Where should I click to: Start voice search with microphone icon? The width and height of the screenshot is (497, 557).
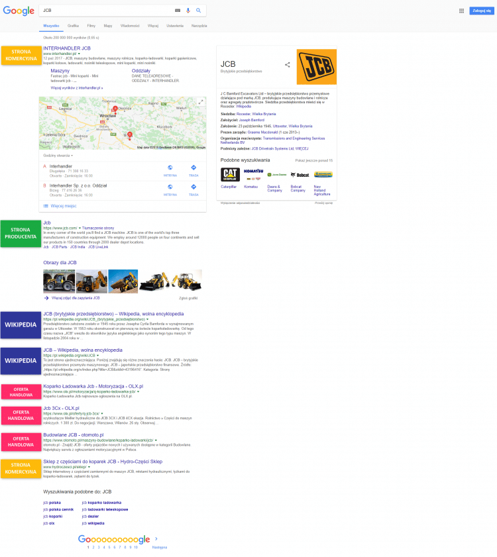tap(188, 11)
